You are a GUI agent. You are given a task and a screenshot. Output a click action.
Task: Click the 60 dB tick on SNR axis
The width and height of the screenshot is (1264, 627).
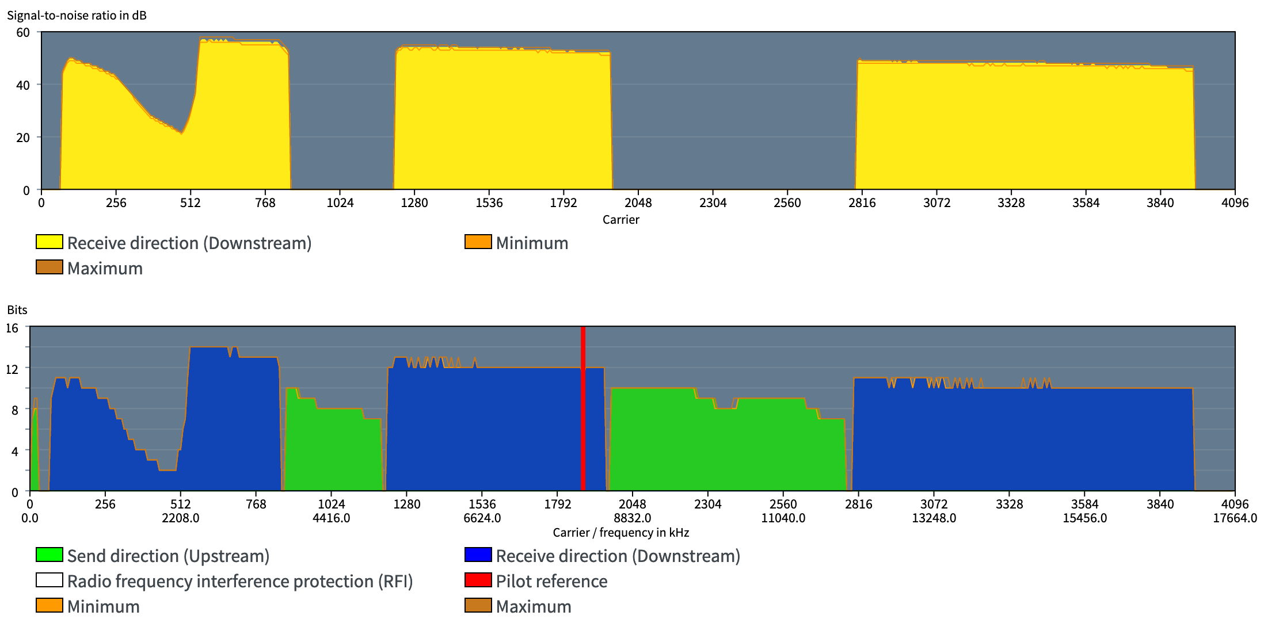pos(23,33)
